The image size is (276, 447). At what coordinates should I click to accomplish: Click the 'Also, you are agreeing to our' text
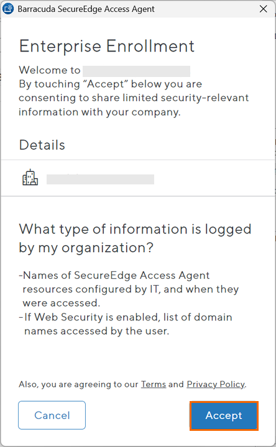78,384
